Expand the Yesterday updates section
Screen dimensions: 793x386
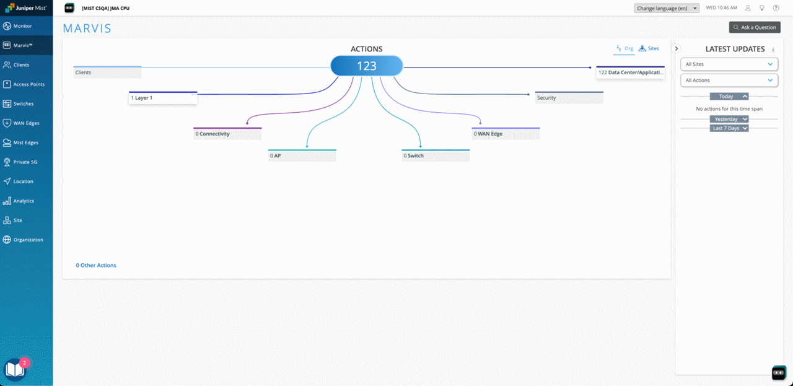click(x=729, y=118)
